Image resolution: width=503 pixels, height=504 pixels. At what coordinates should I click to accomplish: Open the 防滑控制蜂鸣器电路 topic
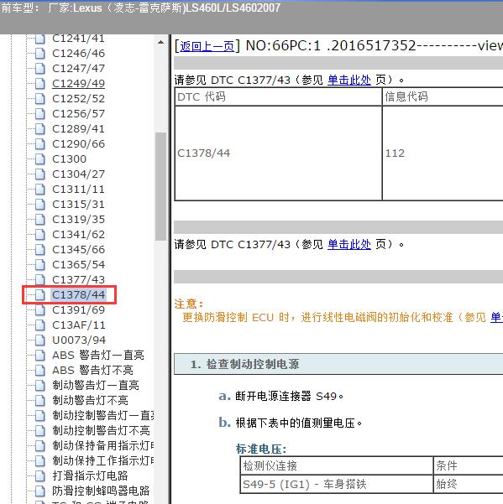pos(101,491)
